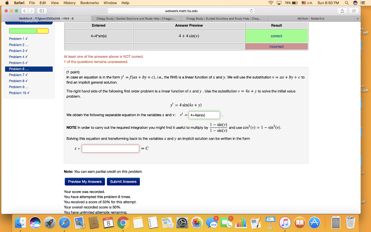Click the homework progress bar
Image resolution: width=371 pixels, height=232 pixels.
tap(29, 31)
